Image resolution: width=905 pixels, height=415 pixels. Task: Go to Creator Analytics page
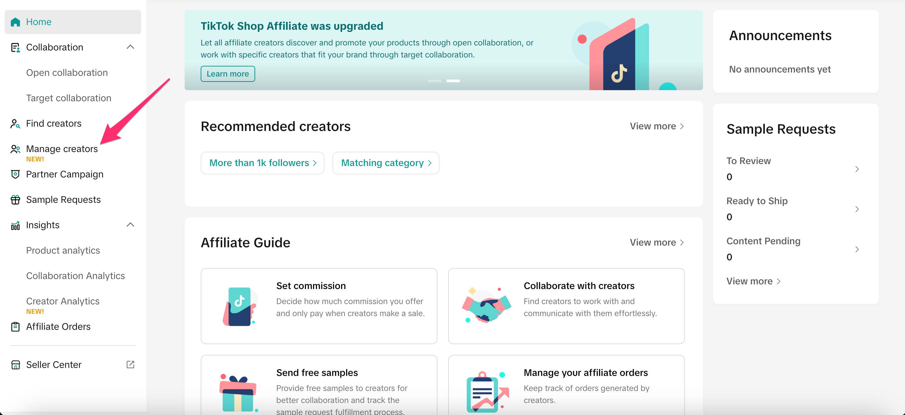pyautogui.click(x=63, y=301)
